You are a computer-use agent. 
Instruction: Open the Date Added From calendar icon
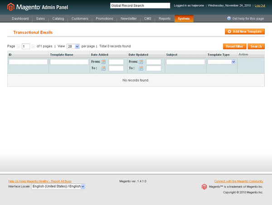click(103, 62)
